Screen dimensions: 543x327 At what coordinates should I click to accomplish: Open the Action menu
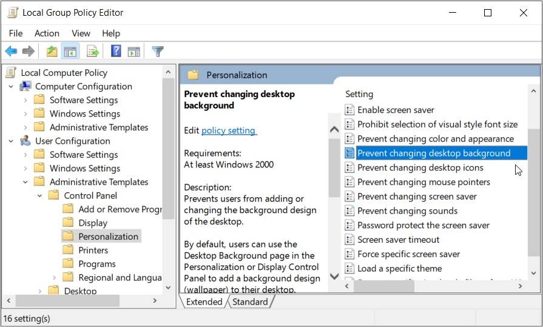[47, 33]
